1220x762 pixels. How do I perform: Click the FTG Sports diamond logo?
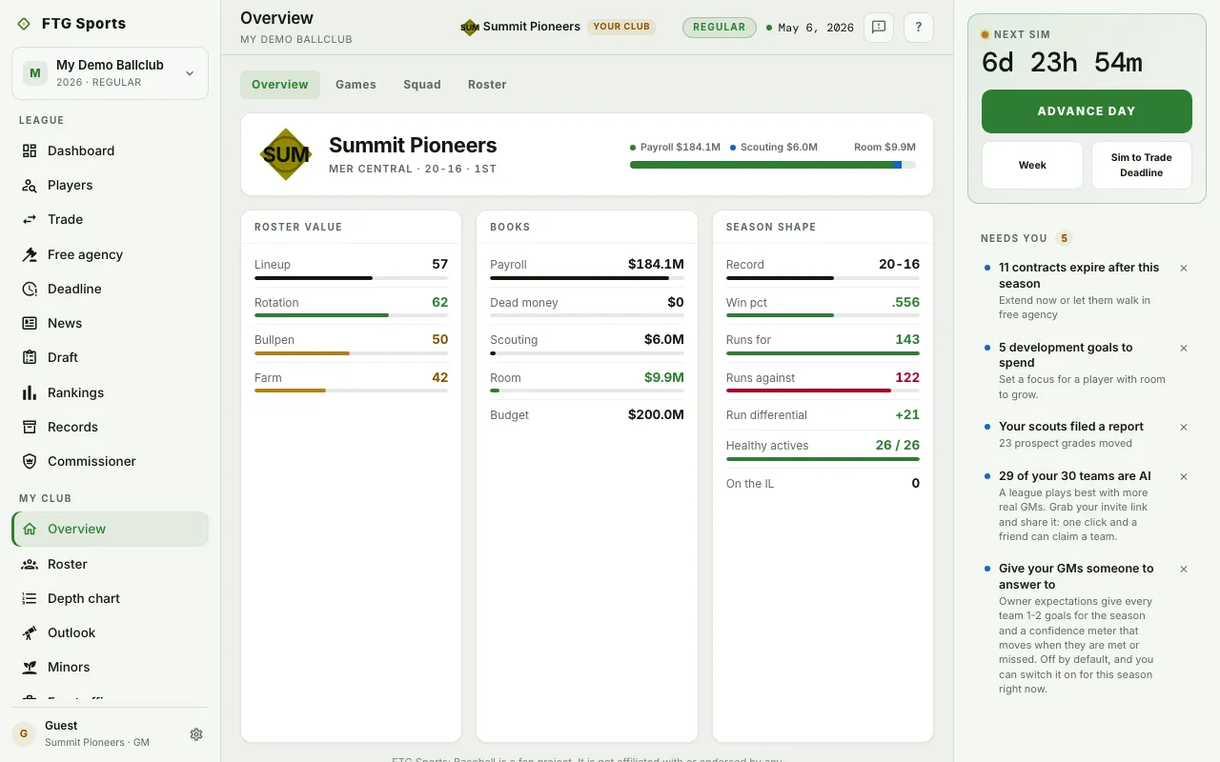[24, 24]
